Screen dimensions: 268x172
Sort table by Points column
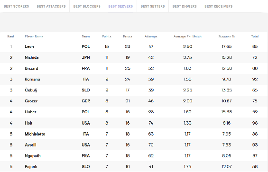tap(107, 36)
